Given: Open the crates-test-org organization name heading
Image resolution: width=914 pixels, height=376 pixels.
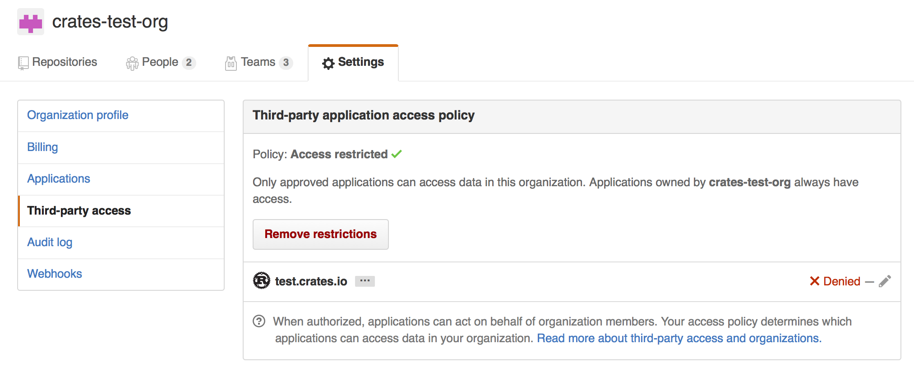Looking at the screenshot, I should click(110, 22).
